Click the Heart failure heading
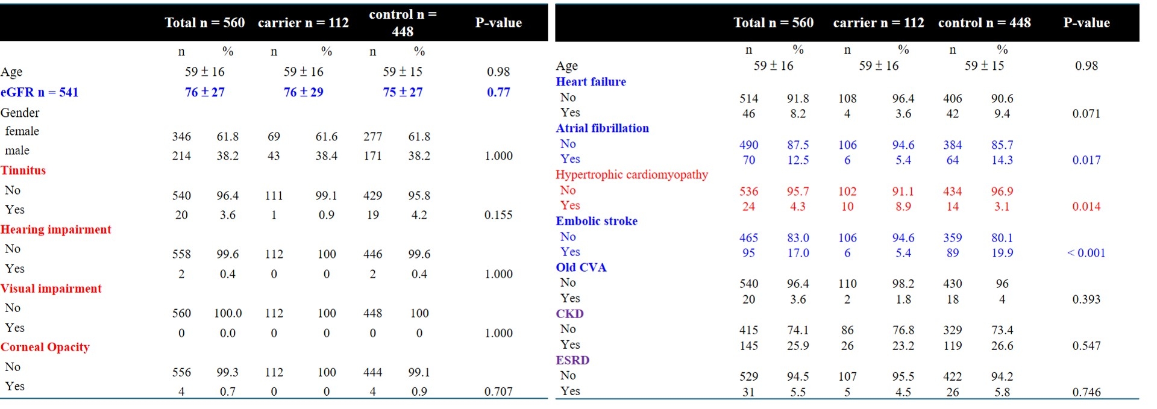1157x409 pixels. pos(591,82)
